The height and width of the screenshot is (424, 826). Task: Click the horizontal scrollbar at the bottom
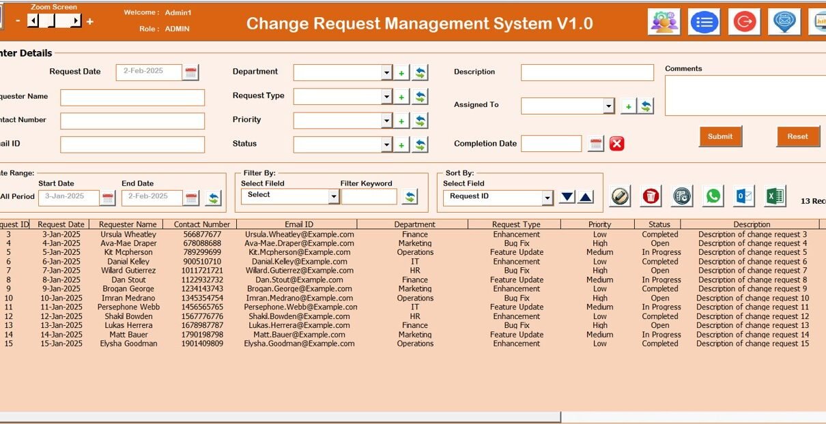click(x=280, y=417)
